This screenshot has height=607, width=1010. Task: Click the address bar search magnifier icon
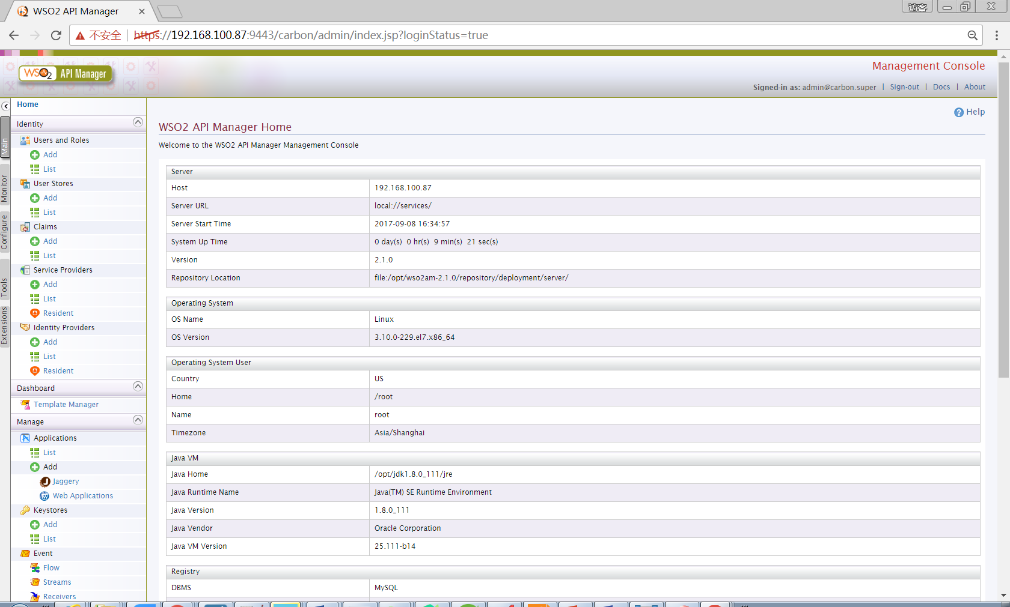tap(972, 35)
